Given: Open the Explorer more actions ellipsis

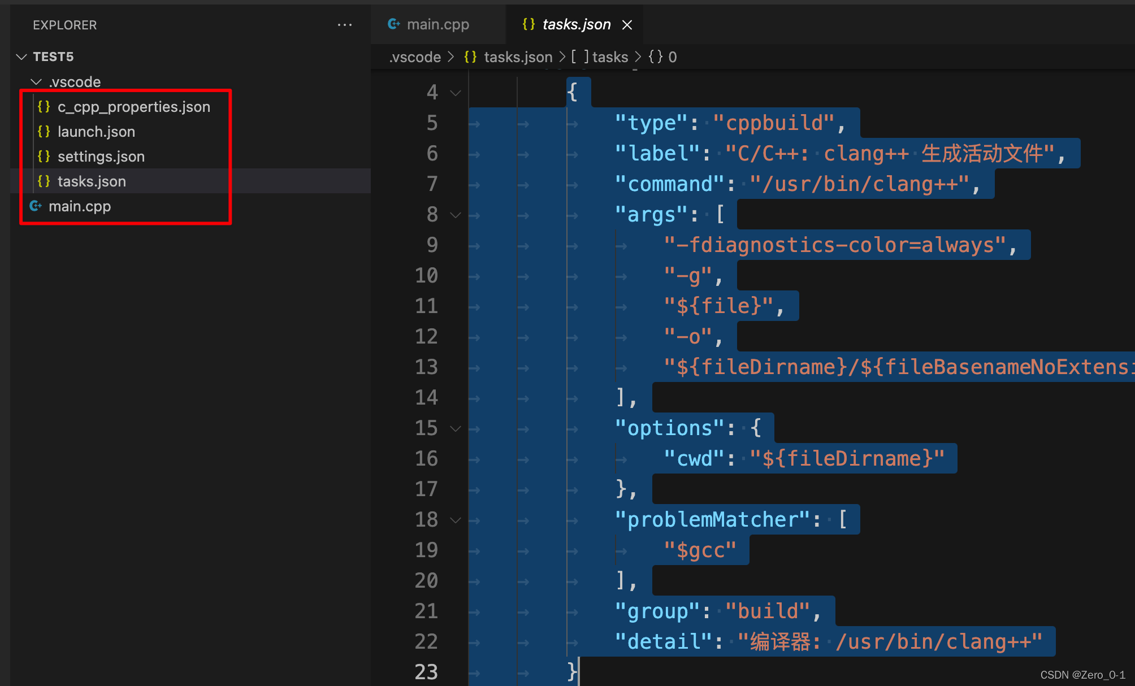Looking at the screenshot, I should [344, 25].
